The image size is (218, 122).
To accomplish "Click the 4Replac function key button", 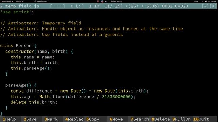I will [74, 119].
